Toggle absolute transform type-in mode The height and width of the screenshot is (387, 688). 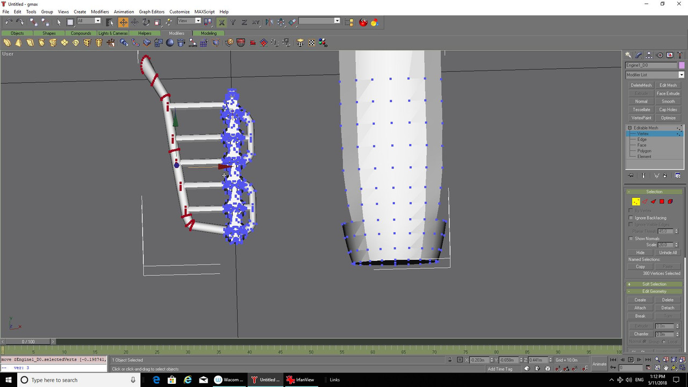(x=460, y=360)
